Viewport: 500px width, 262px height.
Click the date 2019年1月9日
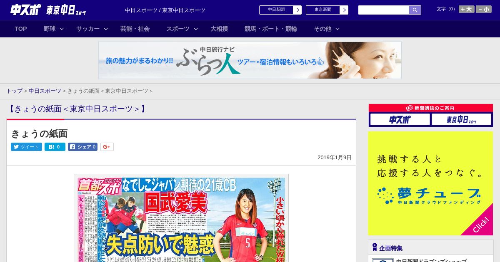[335, 158]
